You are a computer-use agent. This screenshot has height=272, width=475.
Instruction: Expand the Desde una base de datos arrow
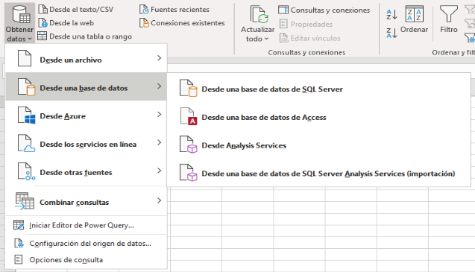click(160, 86)
